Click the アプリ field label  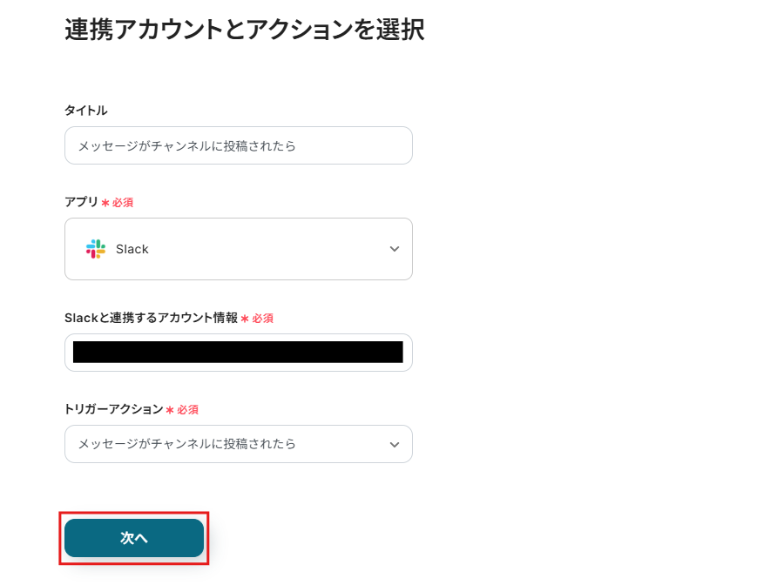click(81, 202)
